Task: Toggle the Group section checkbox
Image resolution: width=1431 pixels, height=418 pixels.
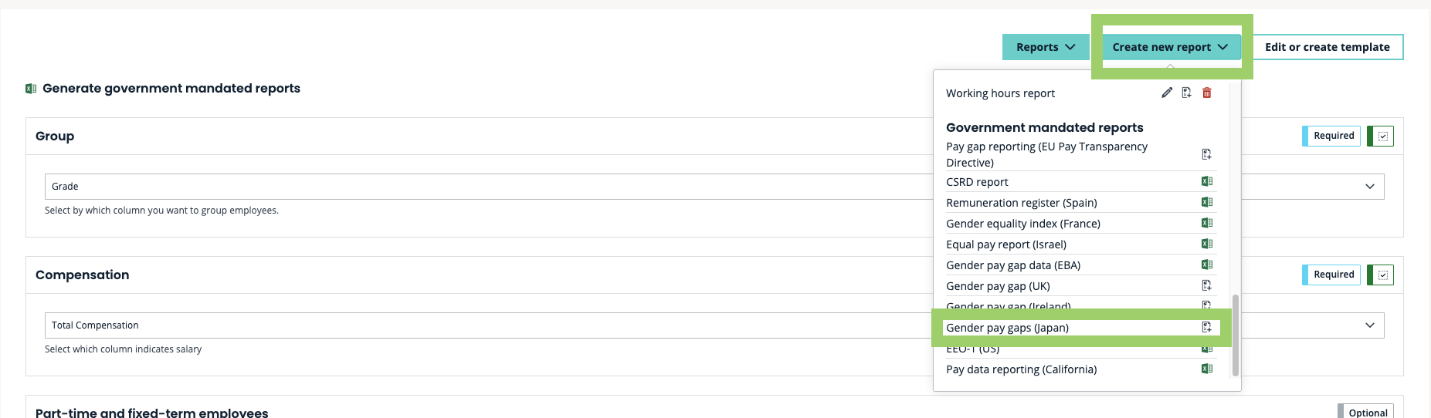Action: 1382,137
